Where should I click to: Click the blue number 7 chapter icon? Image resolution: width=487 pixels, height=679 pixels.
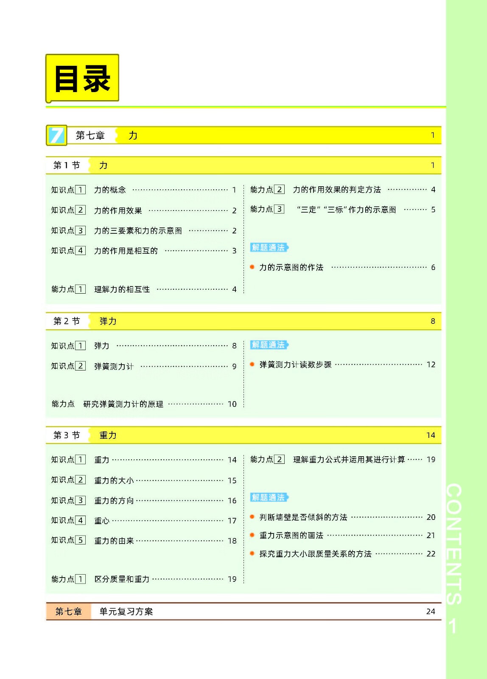tap(56, 136)
